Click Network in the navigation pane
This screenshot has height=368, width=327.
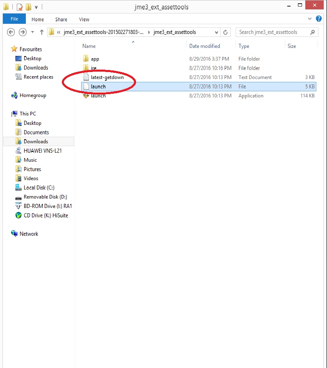pyautogui.click(x=29, y=234)
